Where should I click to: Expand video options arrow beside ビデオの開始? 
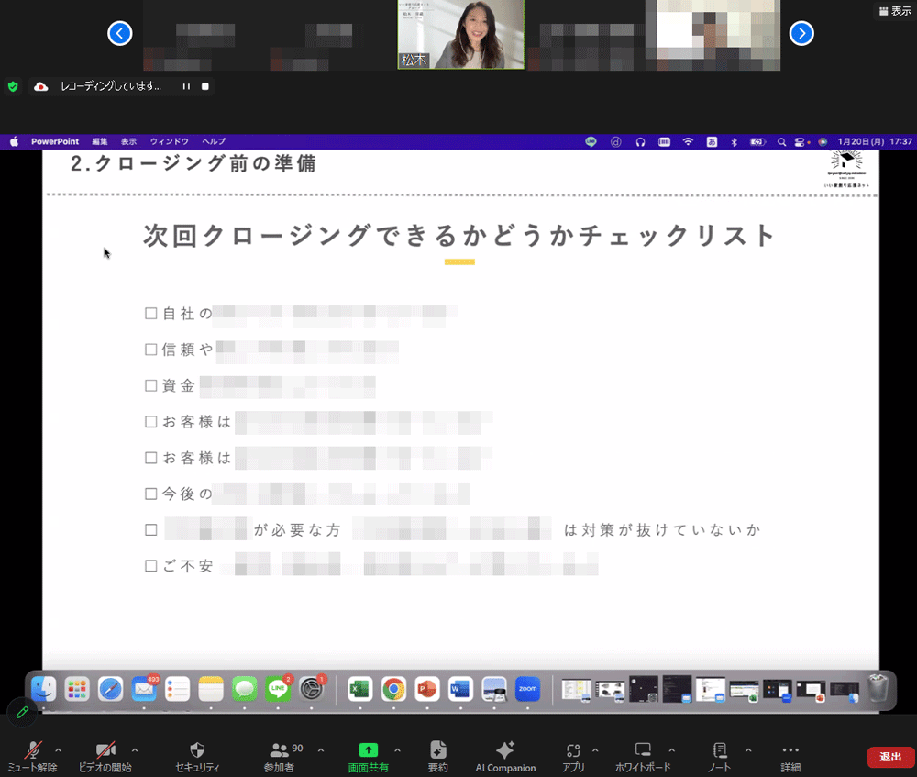pos(135,749)
